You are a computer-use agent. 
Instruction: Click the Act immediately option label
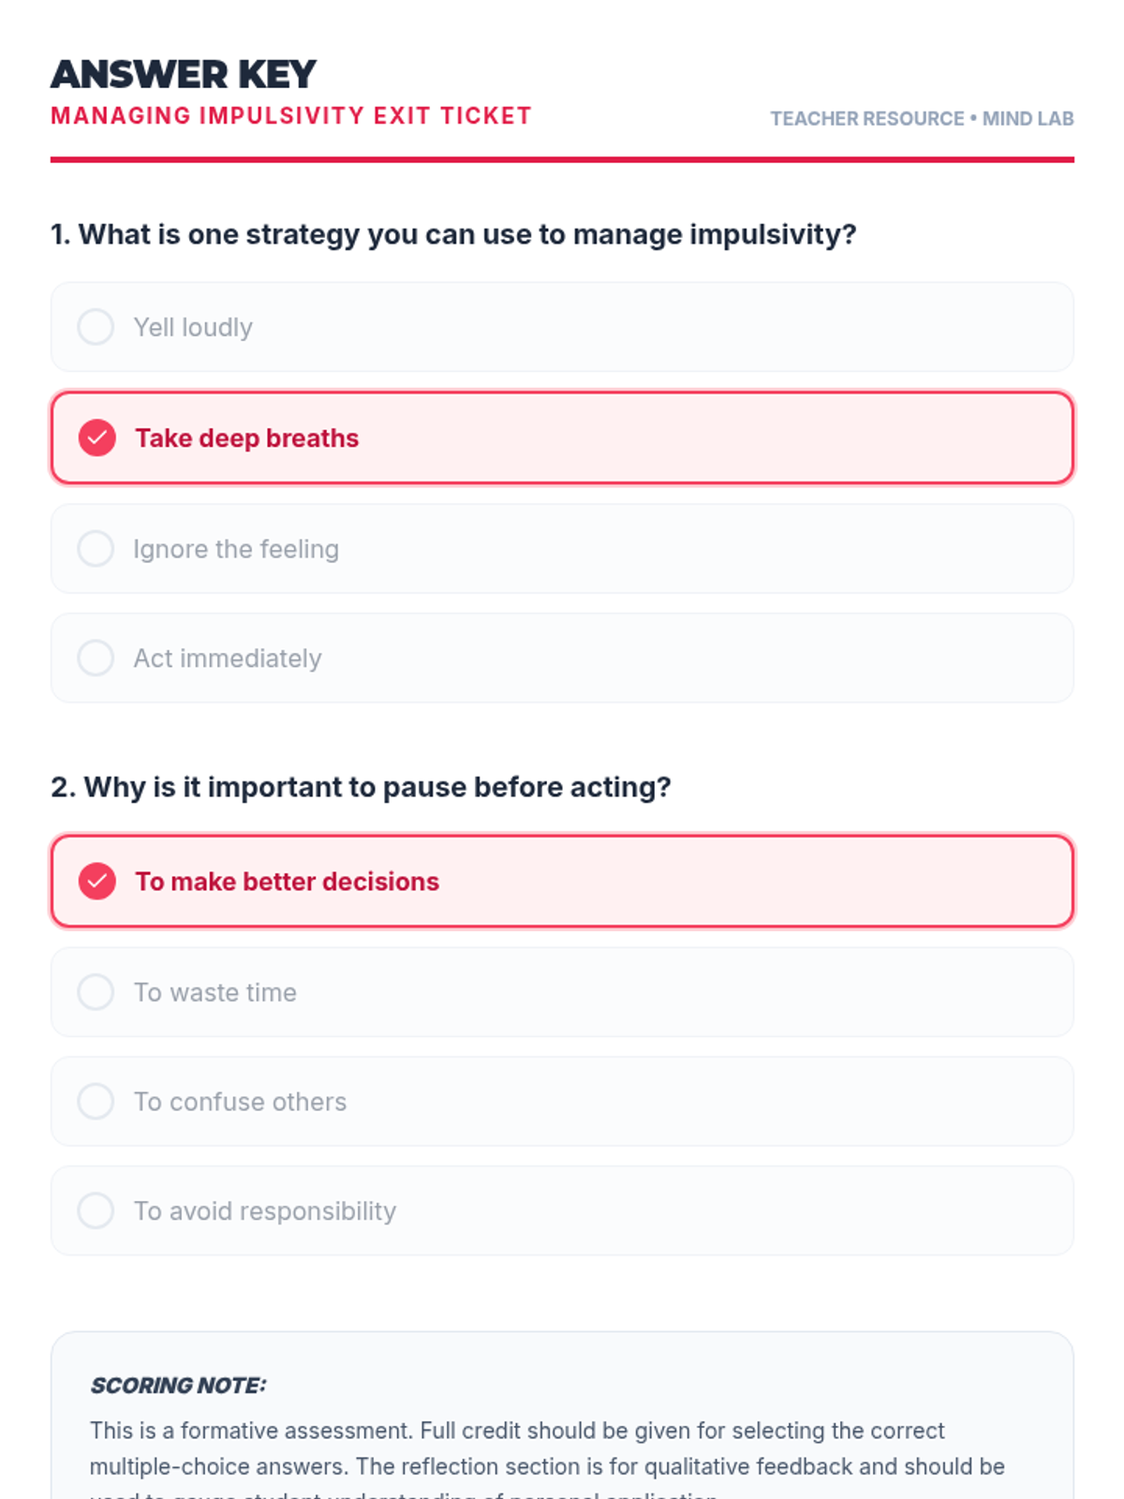click(228, 659)
